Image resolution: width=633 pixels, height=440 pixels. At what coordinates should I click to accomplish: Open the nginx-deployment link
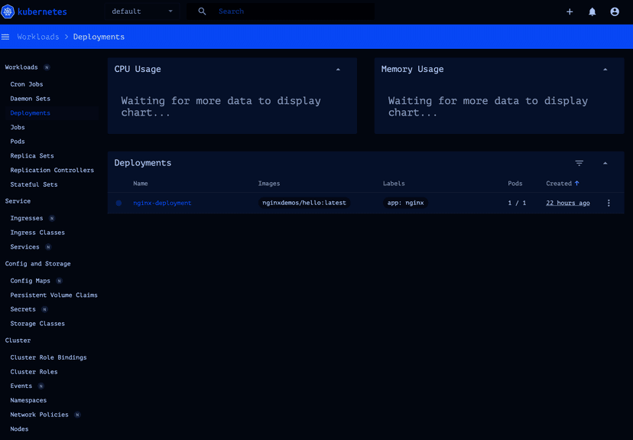pyautogui.click(x=162, y=204)
